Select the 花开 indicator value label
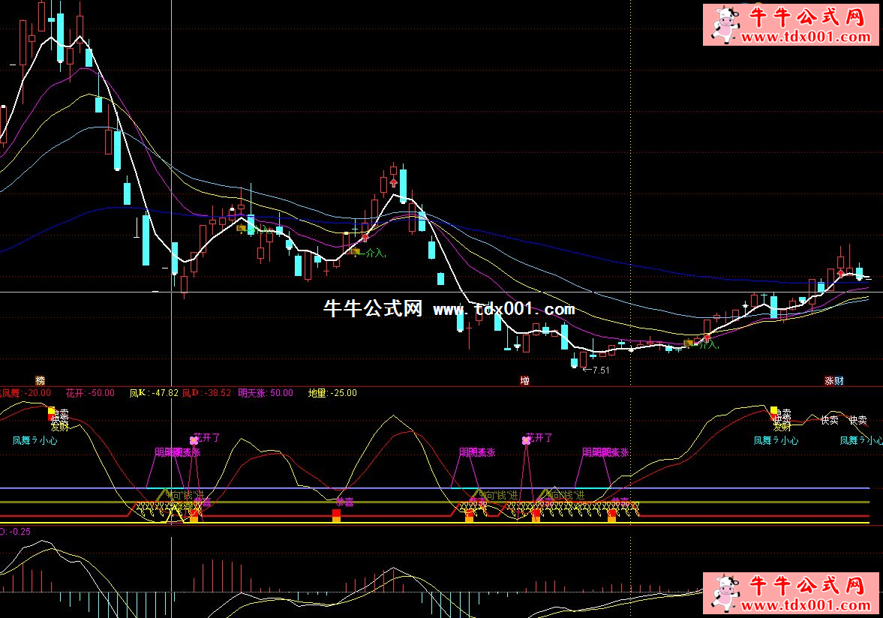The image size is (883, 618). pos(90,392)
